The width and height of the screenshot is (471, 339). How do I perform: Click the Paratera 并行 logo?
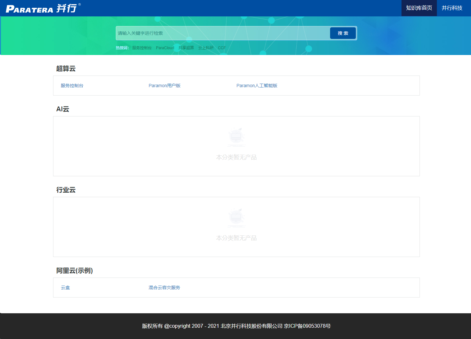tap(43, 8)
